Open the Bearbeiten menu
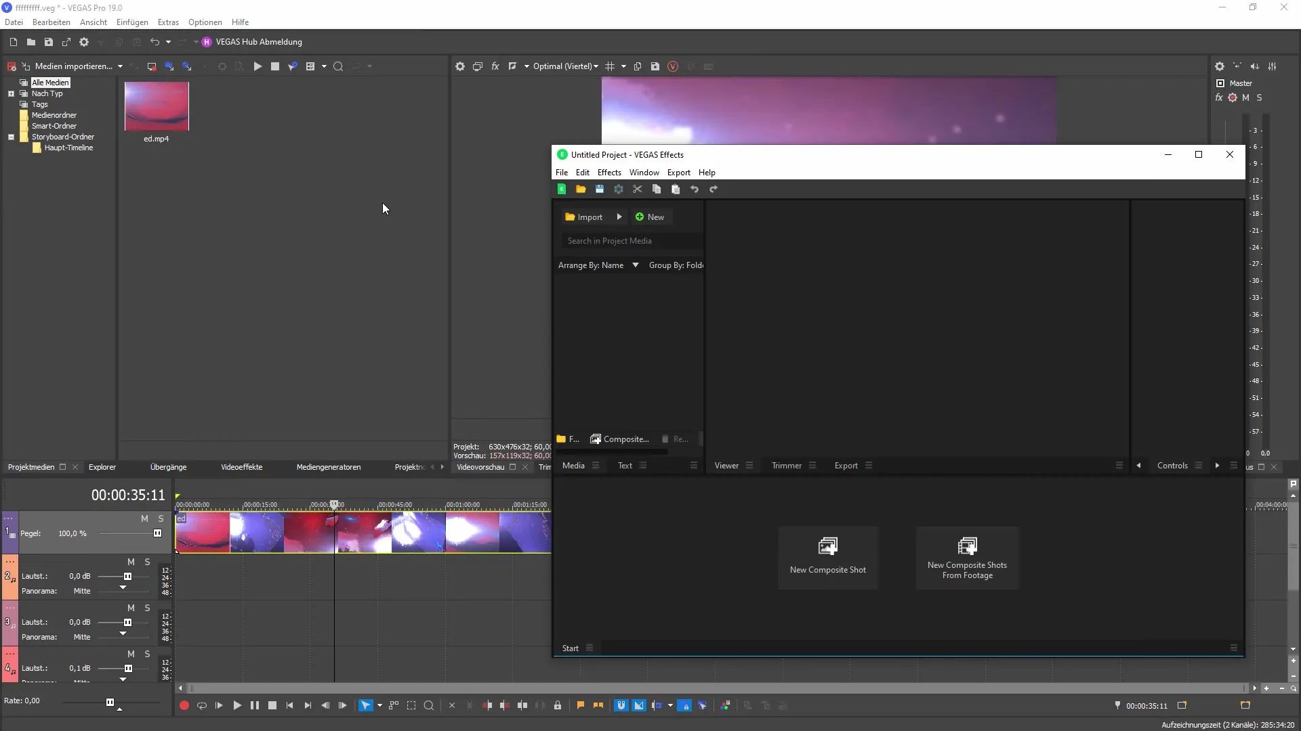 tap(51, 22)
